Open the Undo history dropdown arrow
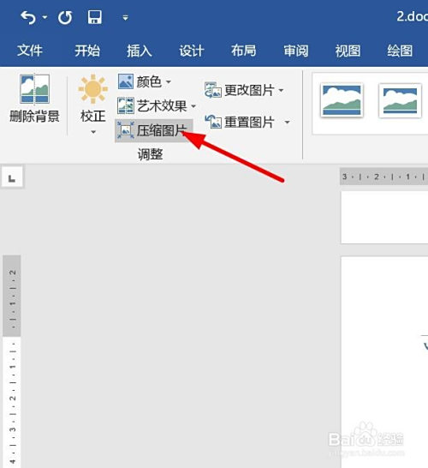The image size is (428, 468). point(45,18)
